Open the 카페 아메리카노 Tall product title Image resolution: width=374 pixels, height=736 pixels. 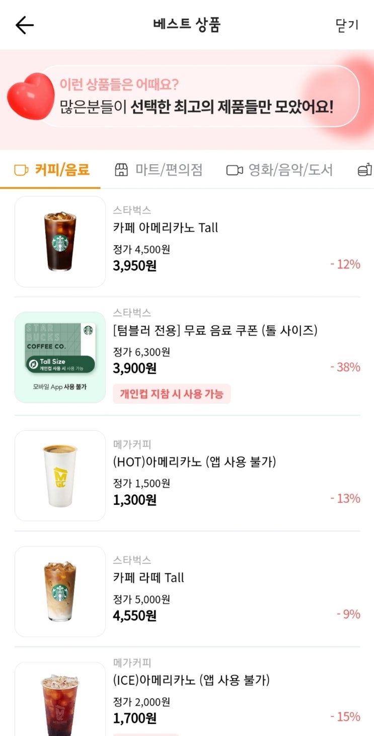click(x=166, y=228)
